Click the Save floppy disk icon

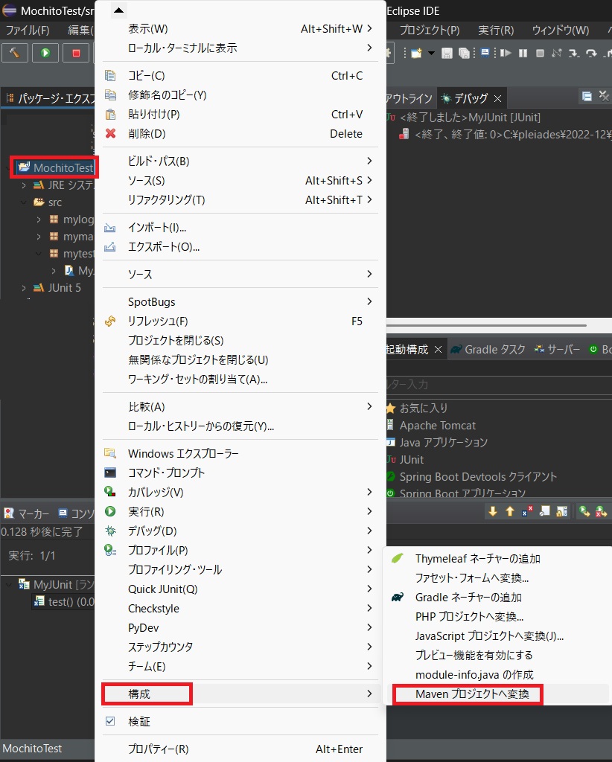coord(447,53)
